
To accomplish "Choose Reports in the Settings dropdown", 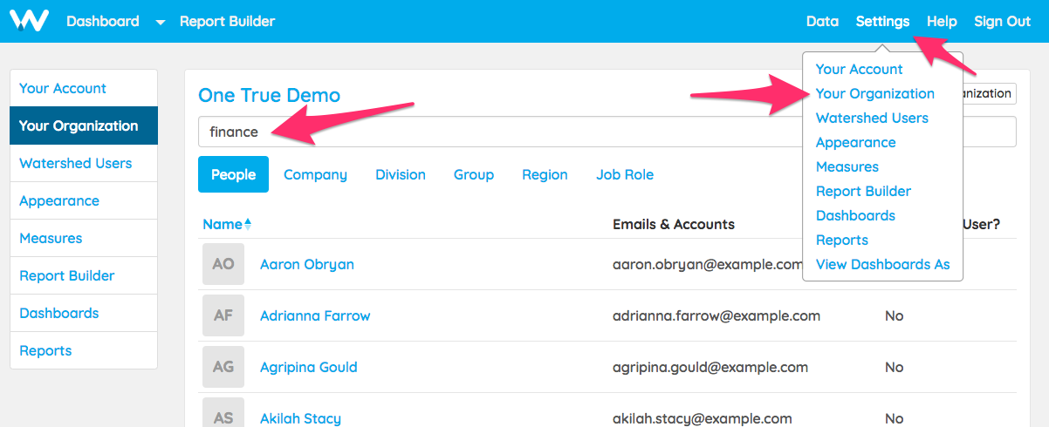I will [842, 240].
